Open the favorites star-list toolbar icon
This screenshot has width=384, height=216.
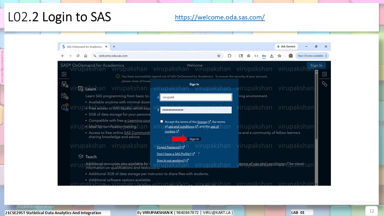[280, 56]
